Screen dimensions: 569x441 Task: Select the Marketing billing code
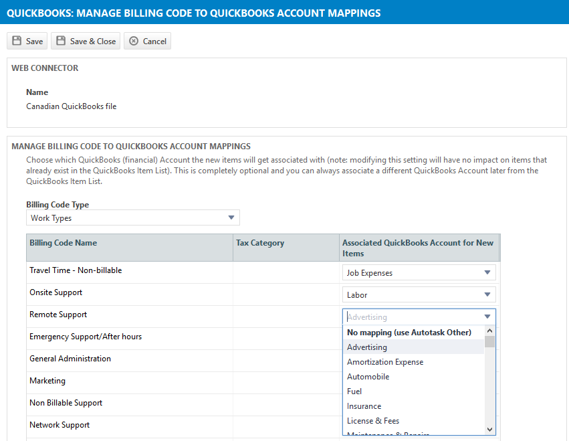pos(47,381)
